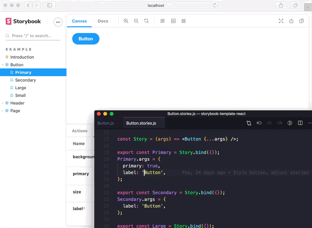This screenshot has height=228, width=312.
Task: Reload the localhost page
Action: point(215,5)
